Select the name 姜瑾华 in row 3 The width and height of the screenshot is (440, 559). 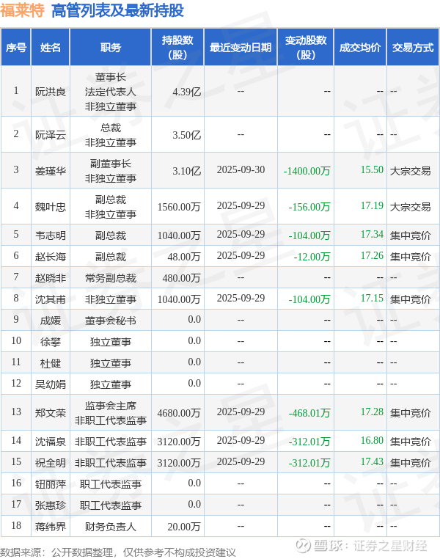pyautogui.click(x=51, y=171)
